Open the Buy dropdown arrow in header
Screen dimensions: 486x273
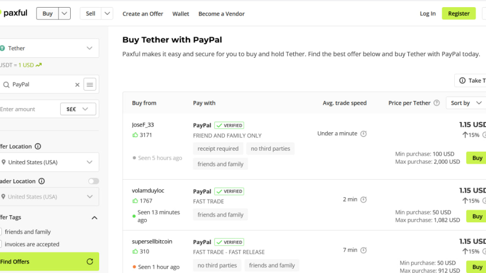coord(65,13)
